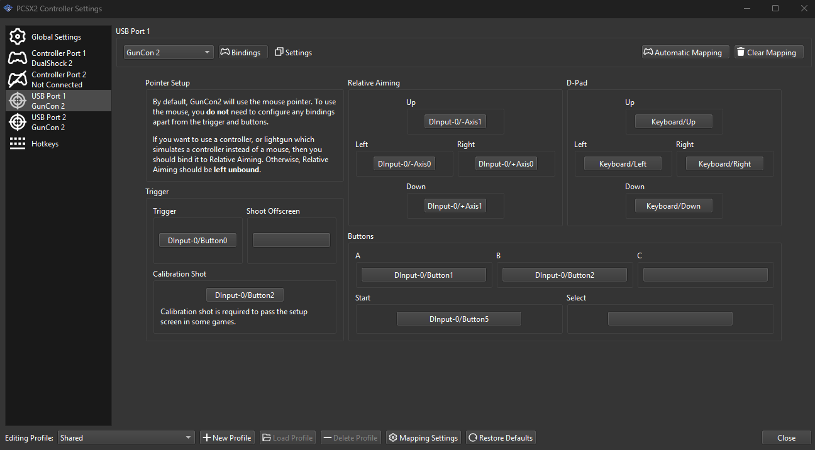The height and width of the screenshot is (450, 815).
Task: Click the Automatic Mapping button
Action: coord(685,53)
